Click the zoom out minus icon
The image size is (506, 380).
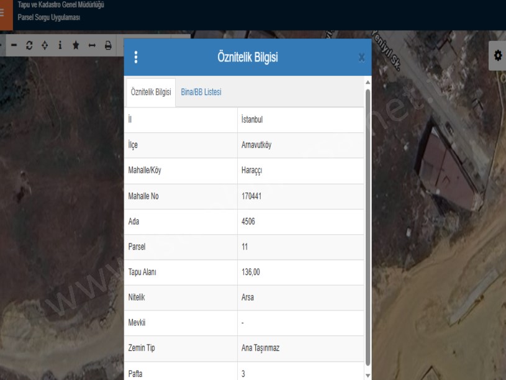click(13, 45)
